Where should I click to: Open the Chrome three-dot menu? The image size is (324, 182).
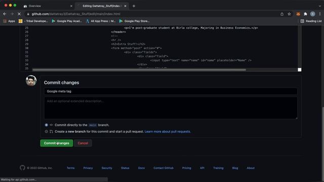coord(320,14)
